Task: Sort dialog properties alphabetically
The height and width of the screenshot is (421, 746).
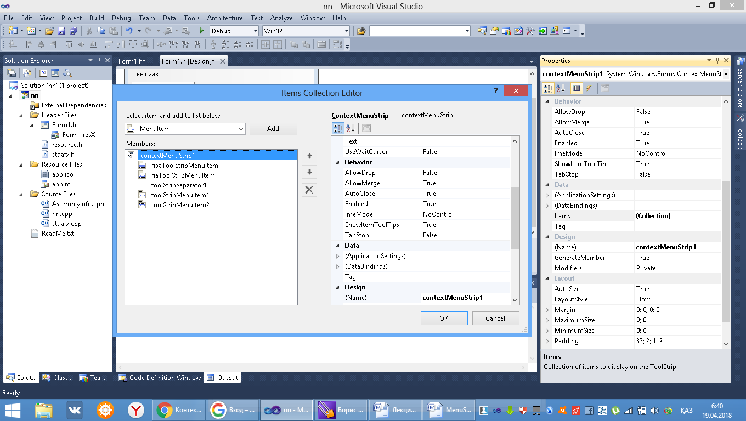Action: (x=350, y=128)
